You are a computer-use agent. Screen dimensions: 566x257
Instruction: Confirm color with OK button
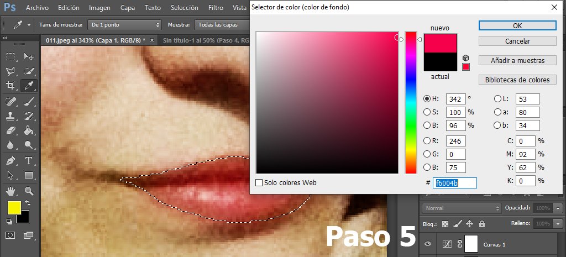(x=517, y=25)
